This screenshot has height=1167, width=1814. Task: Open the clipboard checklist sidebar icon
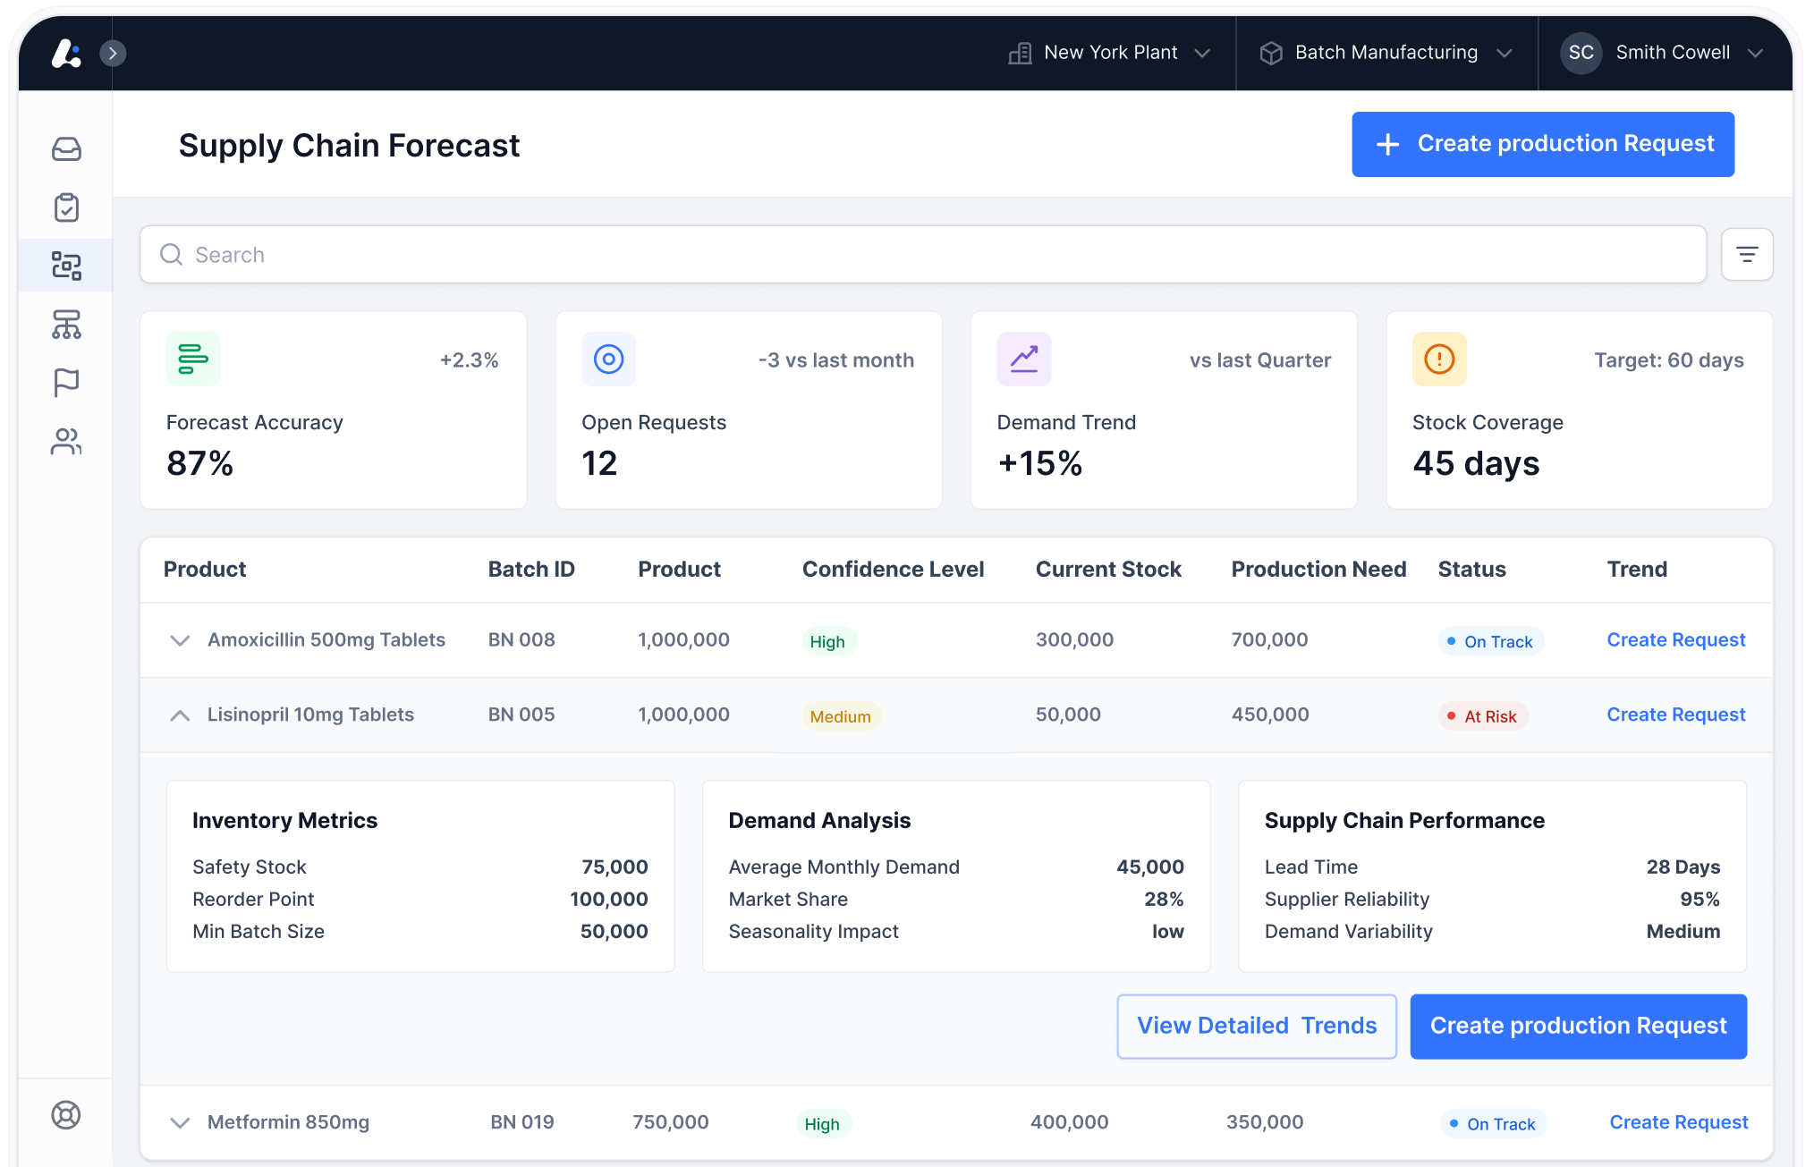[66, 207]
